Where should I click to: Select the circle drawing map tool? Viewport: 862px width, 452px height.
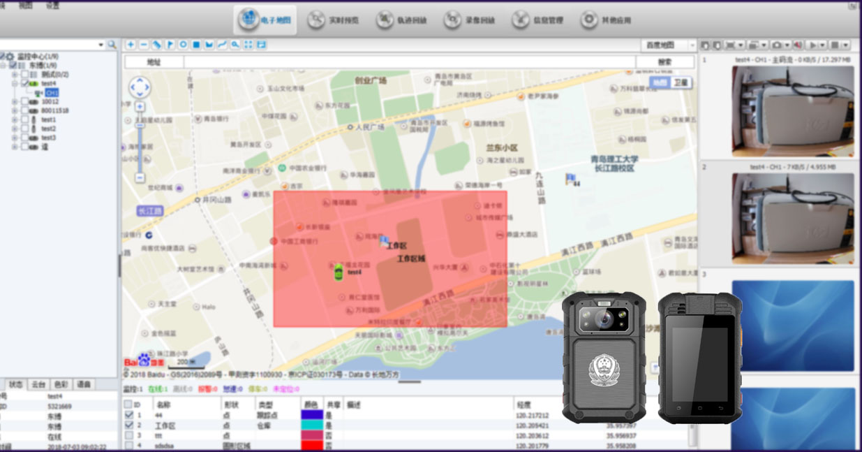tap(183, 45)
